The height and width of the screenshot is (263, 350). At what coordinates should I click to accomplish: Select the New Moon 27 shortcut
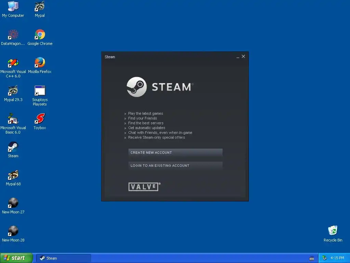point(13,206)
